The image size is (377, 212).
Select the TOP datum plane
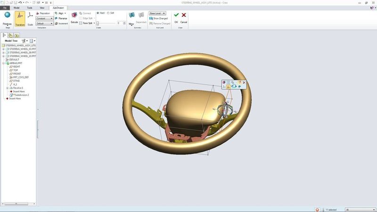14,70
